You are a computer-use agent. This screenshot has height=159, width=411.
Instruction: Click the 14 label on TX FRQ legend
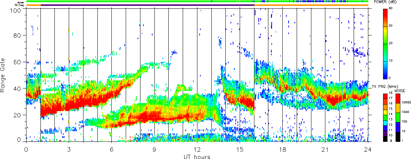click(390, 114)
